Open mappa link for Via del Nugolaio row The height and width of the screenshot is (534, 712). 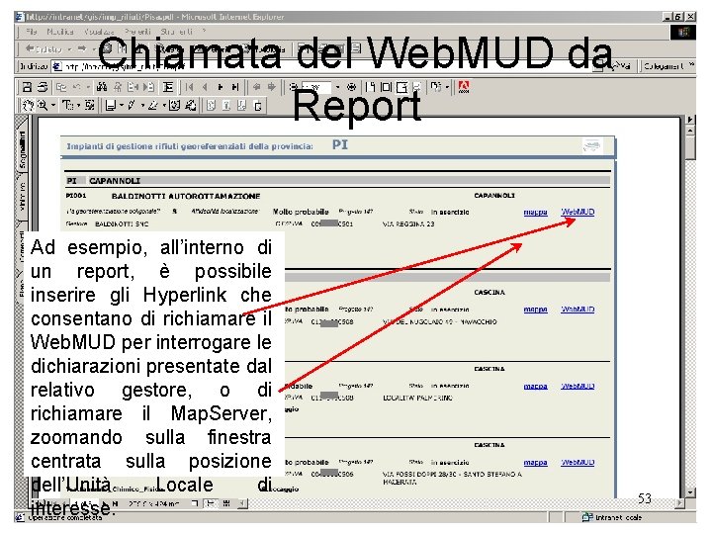tap(535, 310)
